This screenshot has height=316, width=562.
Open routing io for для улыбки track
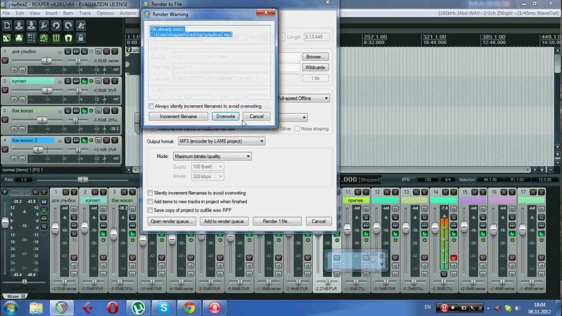click(x=68, y=52)
